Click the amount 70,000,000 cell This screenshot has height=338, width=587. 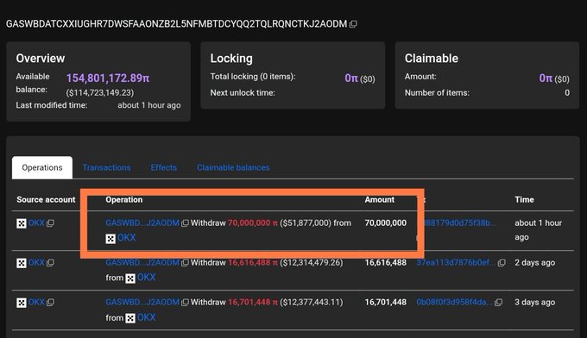(386, 222)
